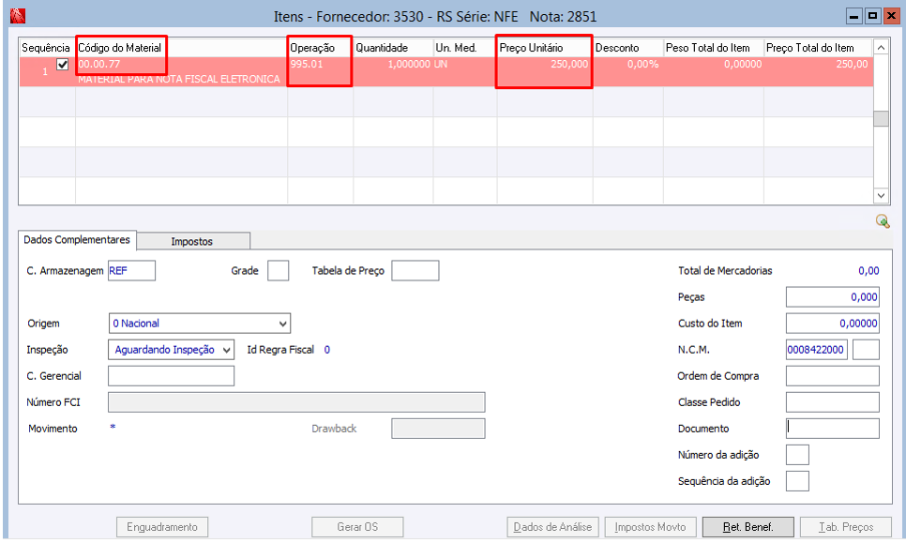The height and width of the screenshot is (543, 906).
Task: Click the Impostos Movto button
Action: (x=651, y=527)
